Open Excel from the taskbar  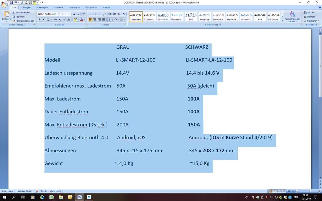(51, 197)
